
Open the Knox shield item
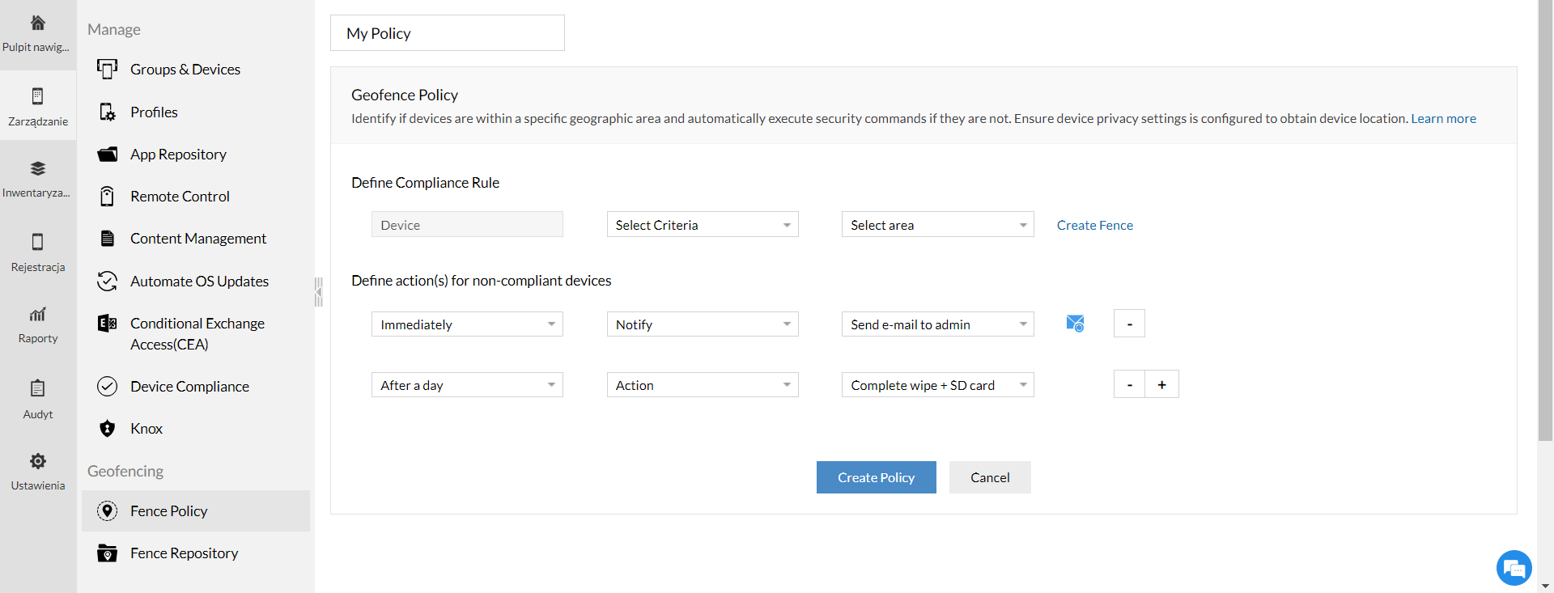click(146, 429)
